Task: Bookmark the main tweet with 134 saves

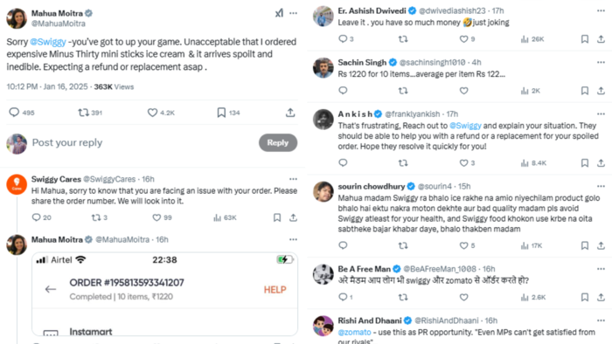Action: (221, 113)
